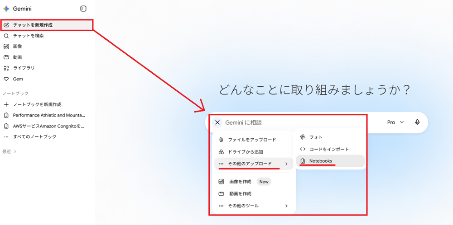This screenshot has height=225, width=453.
Task: Click the image icon beside 画像を作成
Action: [x=222, y=182]
